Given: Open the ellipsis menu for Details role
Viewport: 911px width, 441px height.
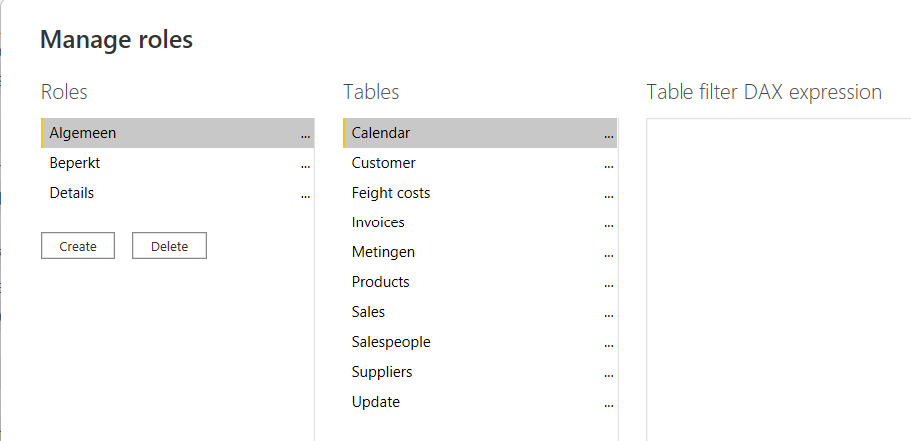Looking at the screenshot, I should 305,195.
